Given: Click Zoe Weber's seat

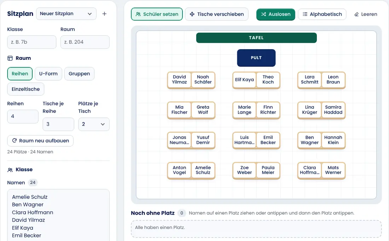Looking at the screenshot, I should point(244,170).
